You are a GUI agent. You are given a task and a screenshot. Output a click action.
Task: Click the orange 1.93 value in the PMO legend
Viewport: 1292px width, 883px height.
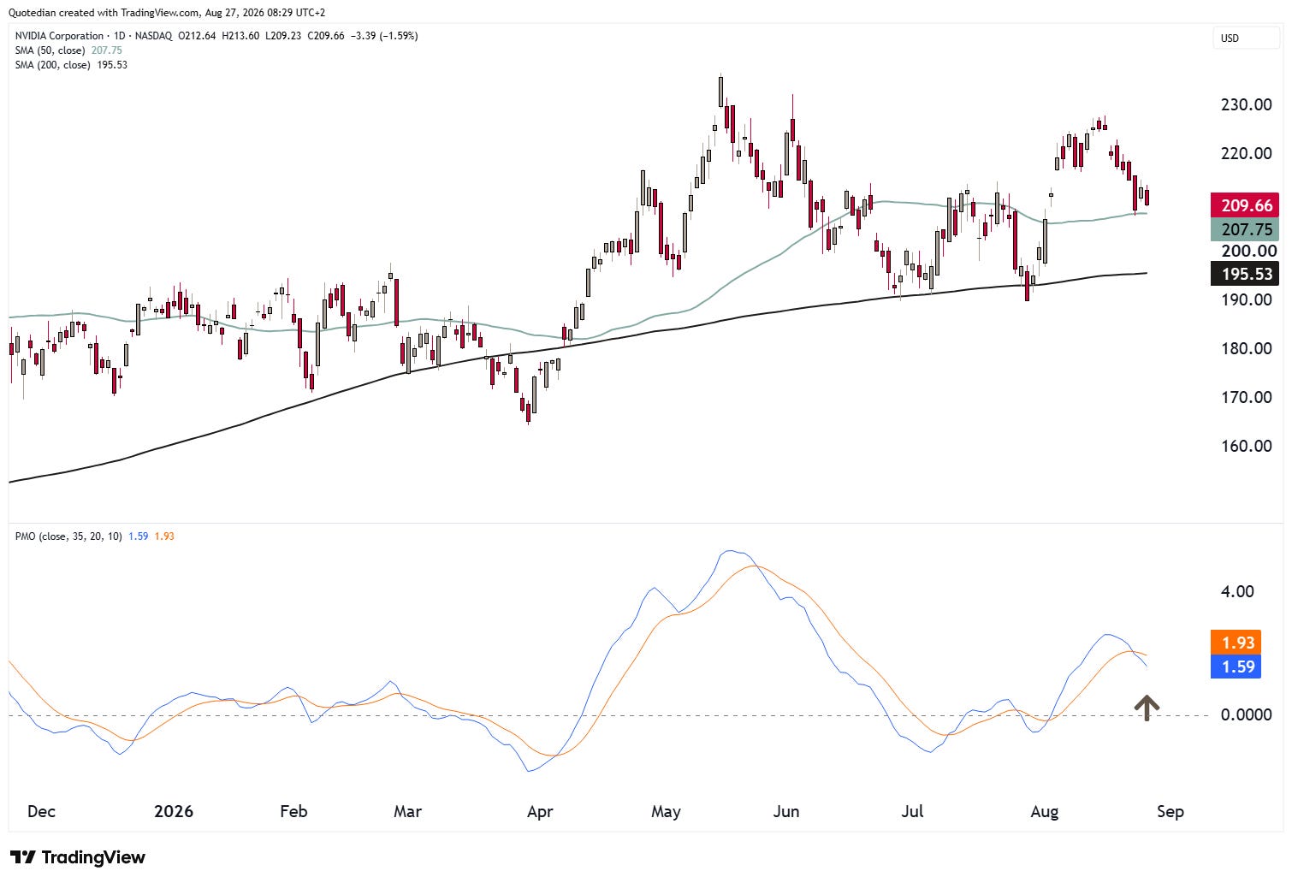pyautogui.click(x=164, y=536)
